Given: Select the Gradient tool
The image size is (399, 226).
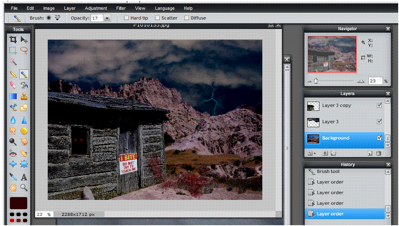Looking at the screenshot, I should point(13,97).
